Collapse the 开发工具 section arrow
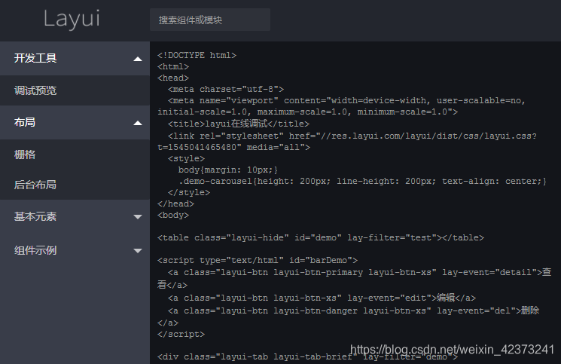The width and height of the screenshot is (561, 364). click(138, 59)
